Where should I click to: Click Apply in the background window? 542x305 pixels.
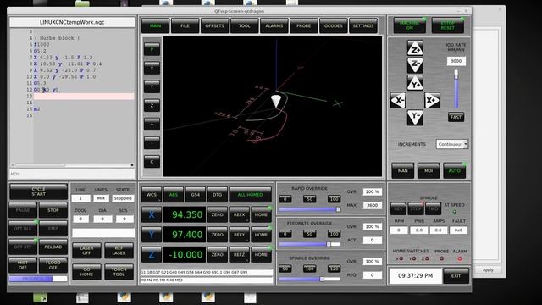[x=488, y=270]
